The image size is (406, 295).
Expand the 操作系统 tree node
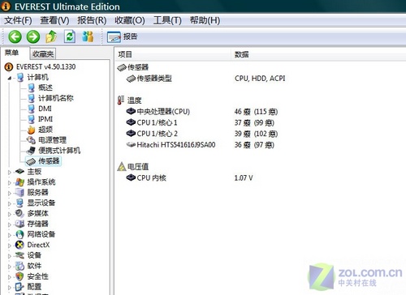click(10, 182)
